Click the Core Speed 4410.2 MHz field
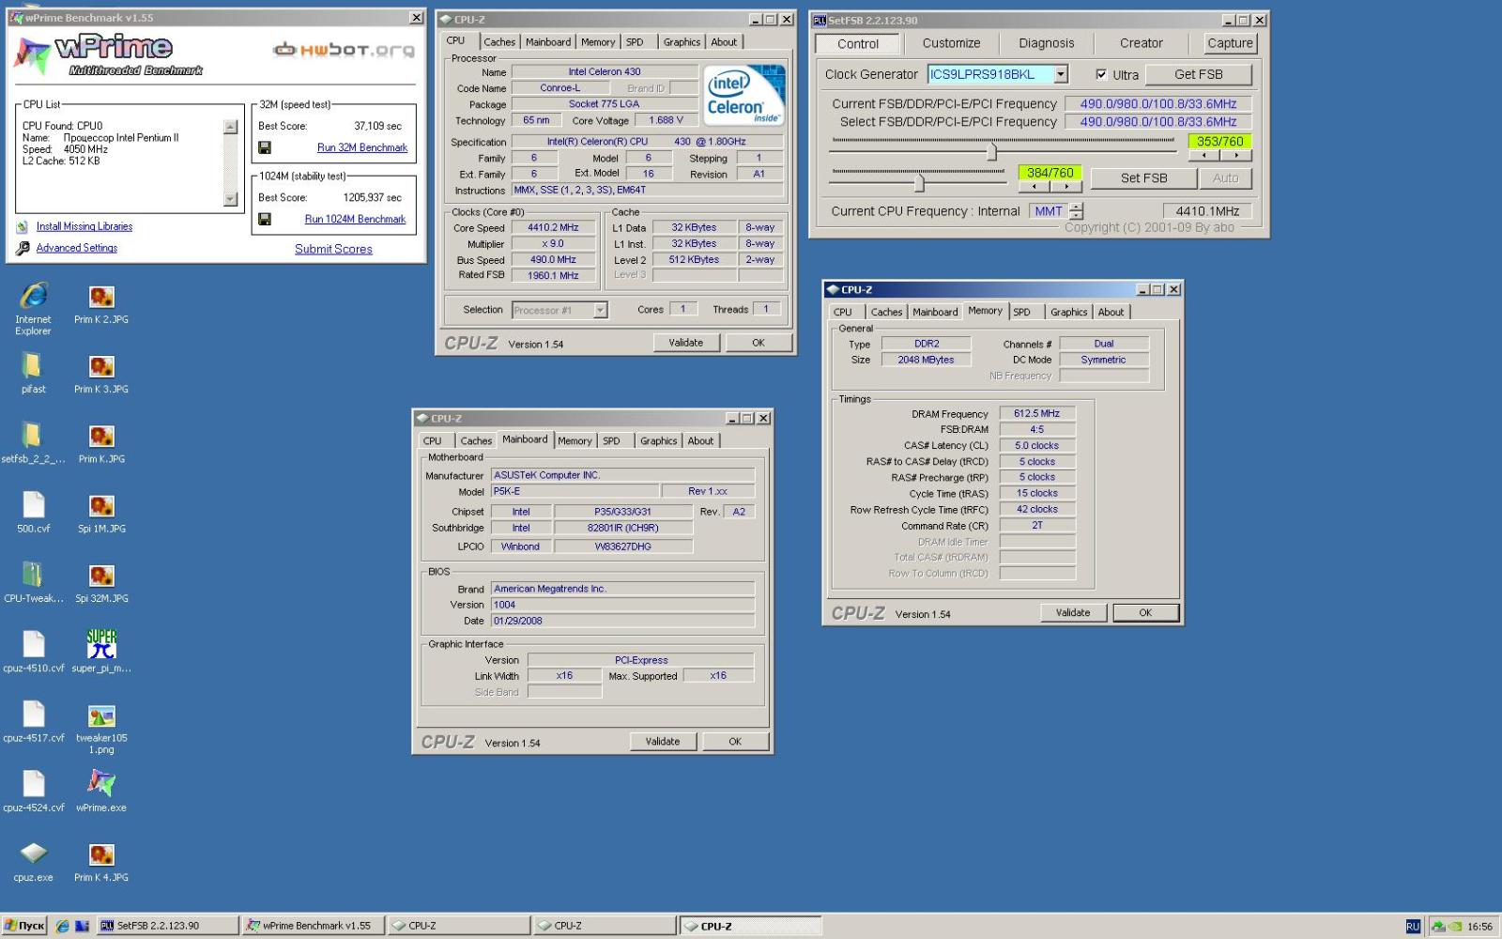 [553, 227]
